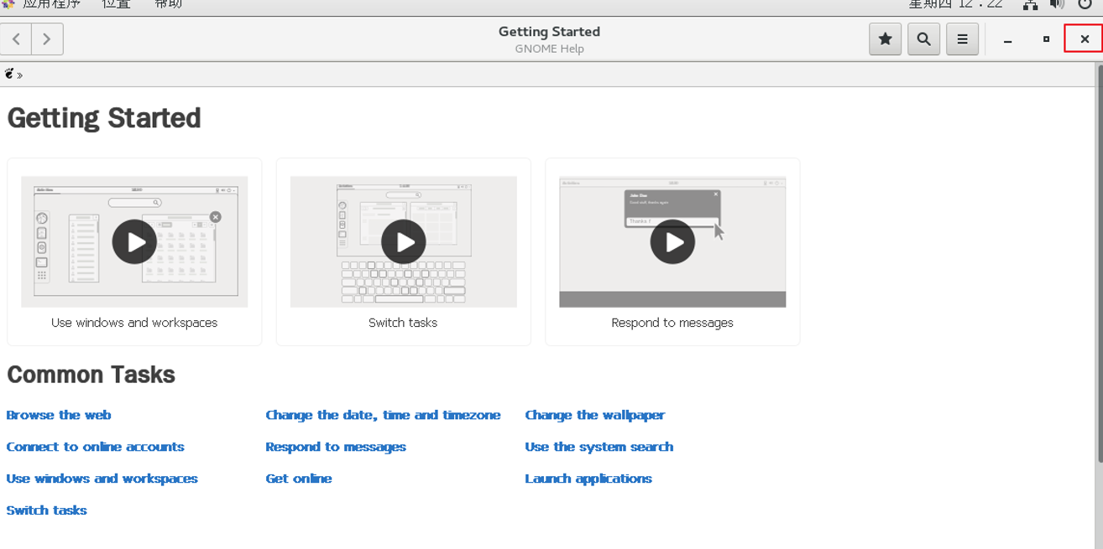Click the forward navigation arrow
This screenshot has height=549, width=1103.
pyautogui.click(x=47, y=39)
